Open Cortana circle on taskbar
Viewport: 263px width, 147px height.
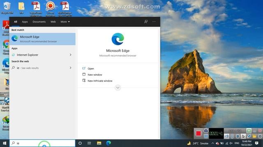click(x=80, y=143)
